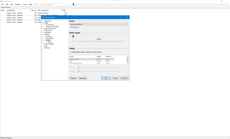Click the Previous track icon
The image size is (230, 139).
click(x=44, y=4)
